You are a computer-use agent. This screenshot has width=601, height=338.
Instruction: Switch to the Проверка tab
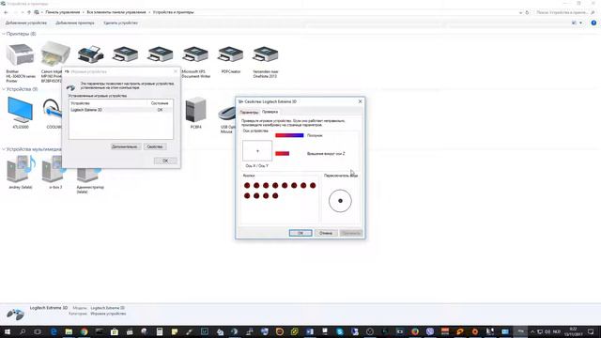click(270, 112)
